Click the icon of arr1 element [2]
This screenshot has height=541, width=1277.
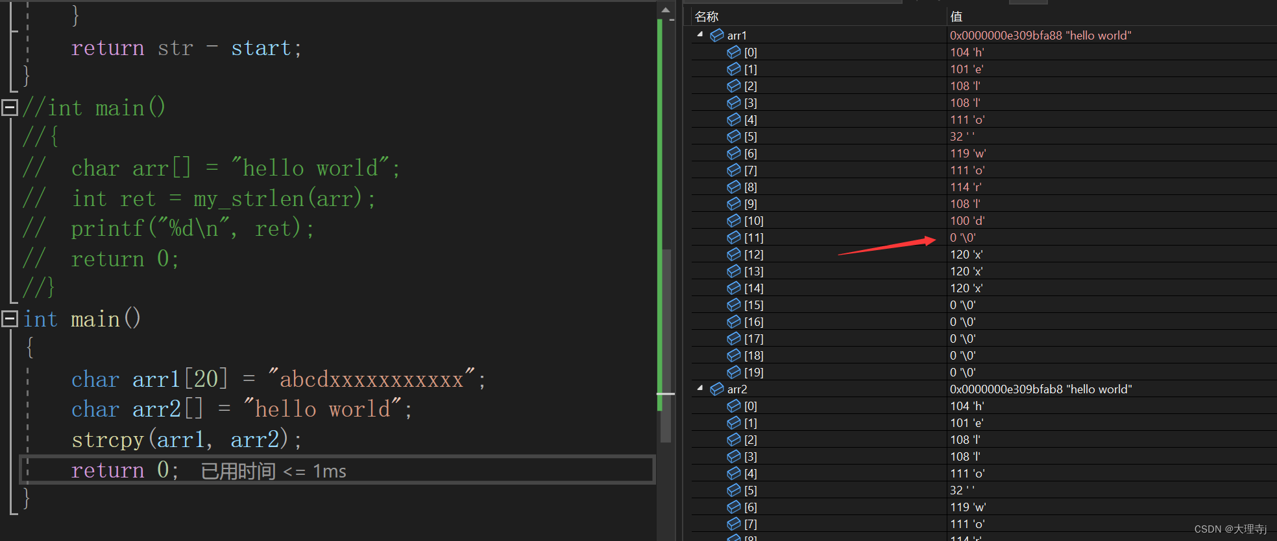pos(734,86)
